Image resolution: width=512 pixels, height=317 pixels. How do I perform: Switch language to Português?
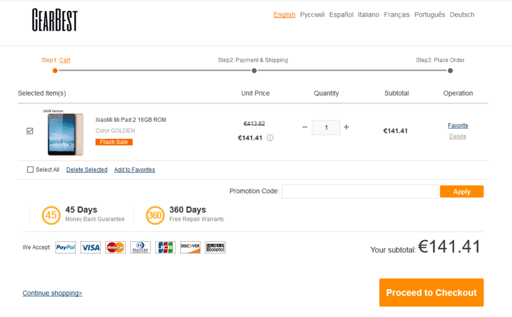pos(430,15)
